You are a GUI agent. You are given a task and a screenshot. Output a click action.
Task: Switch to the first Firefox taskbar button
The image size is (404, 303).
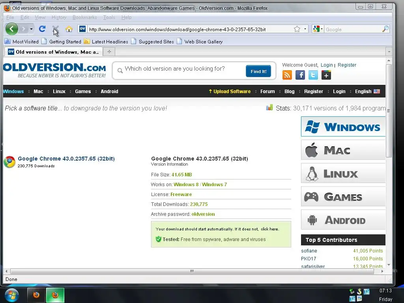tap(36, 295)
